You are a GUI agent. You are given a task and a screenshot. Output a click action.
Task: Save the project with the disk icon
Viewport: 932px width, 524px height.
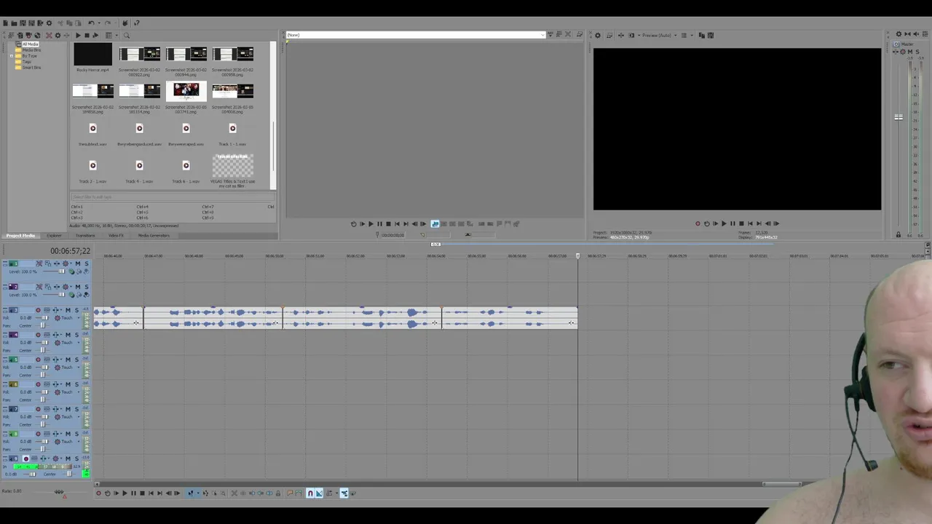[23, 23]
